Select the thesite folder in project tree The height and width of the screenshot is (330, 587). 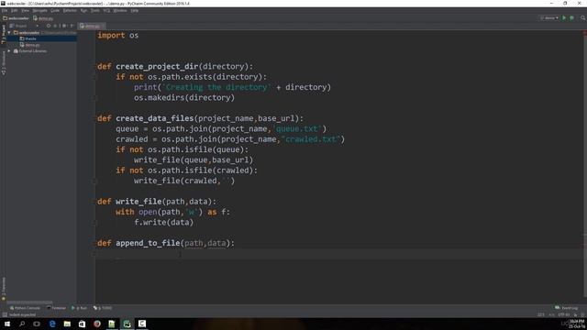28,38
